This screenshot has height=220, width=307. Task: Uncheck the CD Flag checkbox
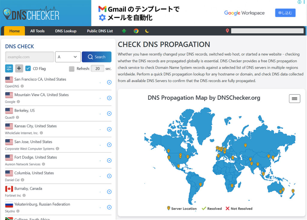point(28,68)
